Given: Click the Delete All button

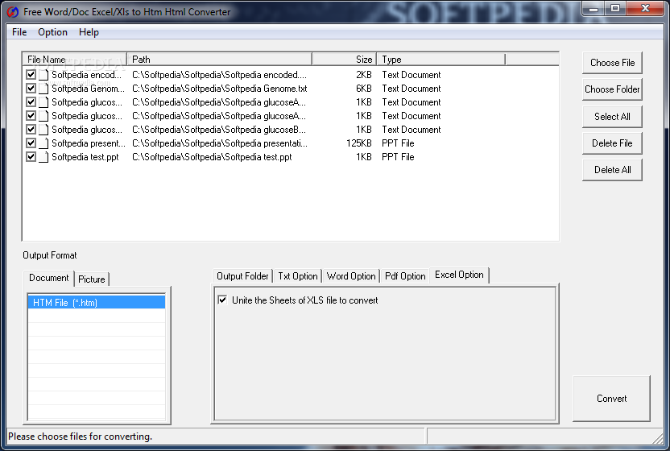Looking at the screenshot, I should (612, 170).
